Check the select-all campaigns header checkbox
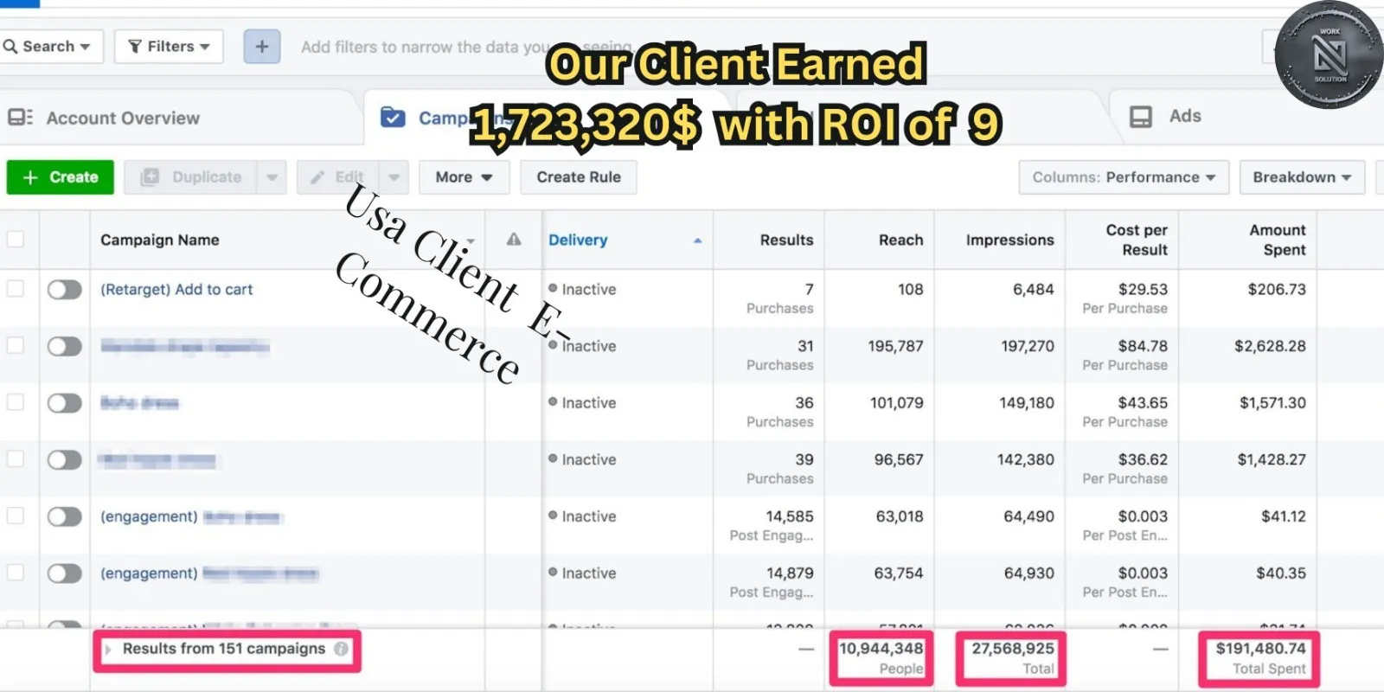The image size is (1384, 692). [16, 240]
